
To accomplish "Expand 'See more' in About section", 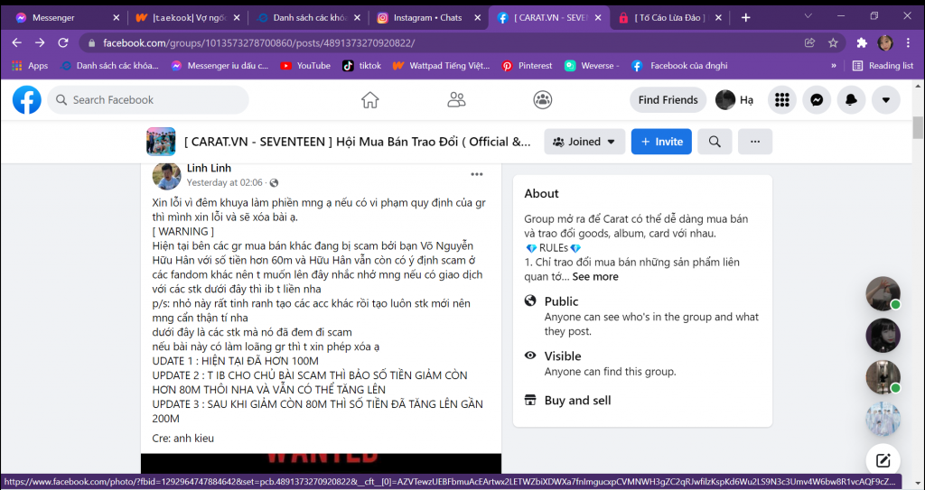I will point(595,276).
